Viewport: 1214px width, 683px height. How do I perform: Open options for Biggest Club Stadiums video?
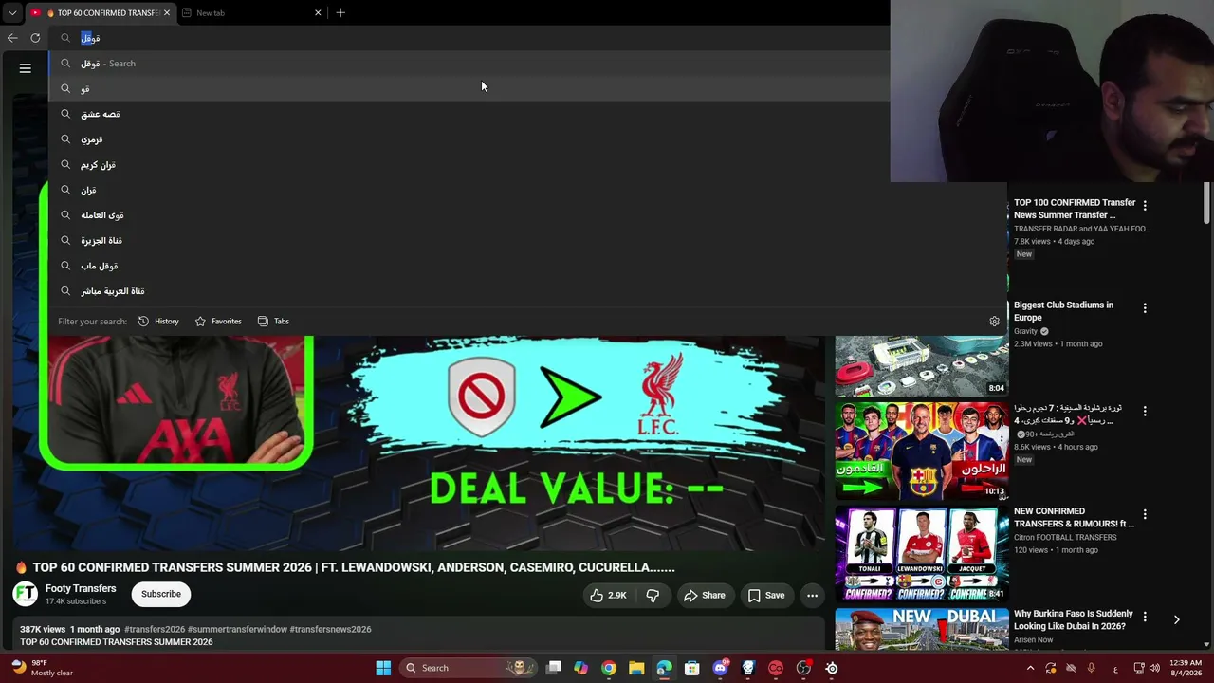coord(1145,308)
